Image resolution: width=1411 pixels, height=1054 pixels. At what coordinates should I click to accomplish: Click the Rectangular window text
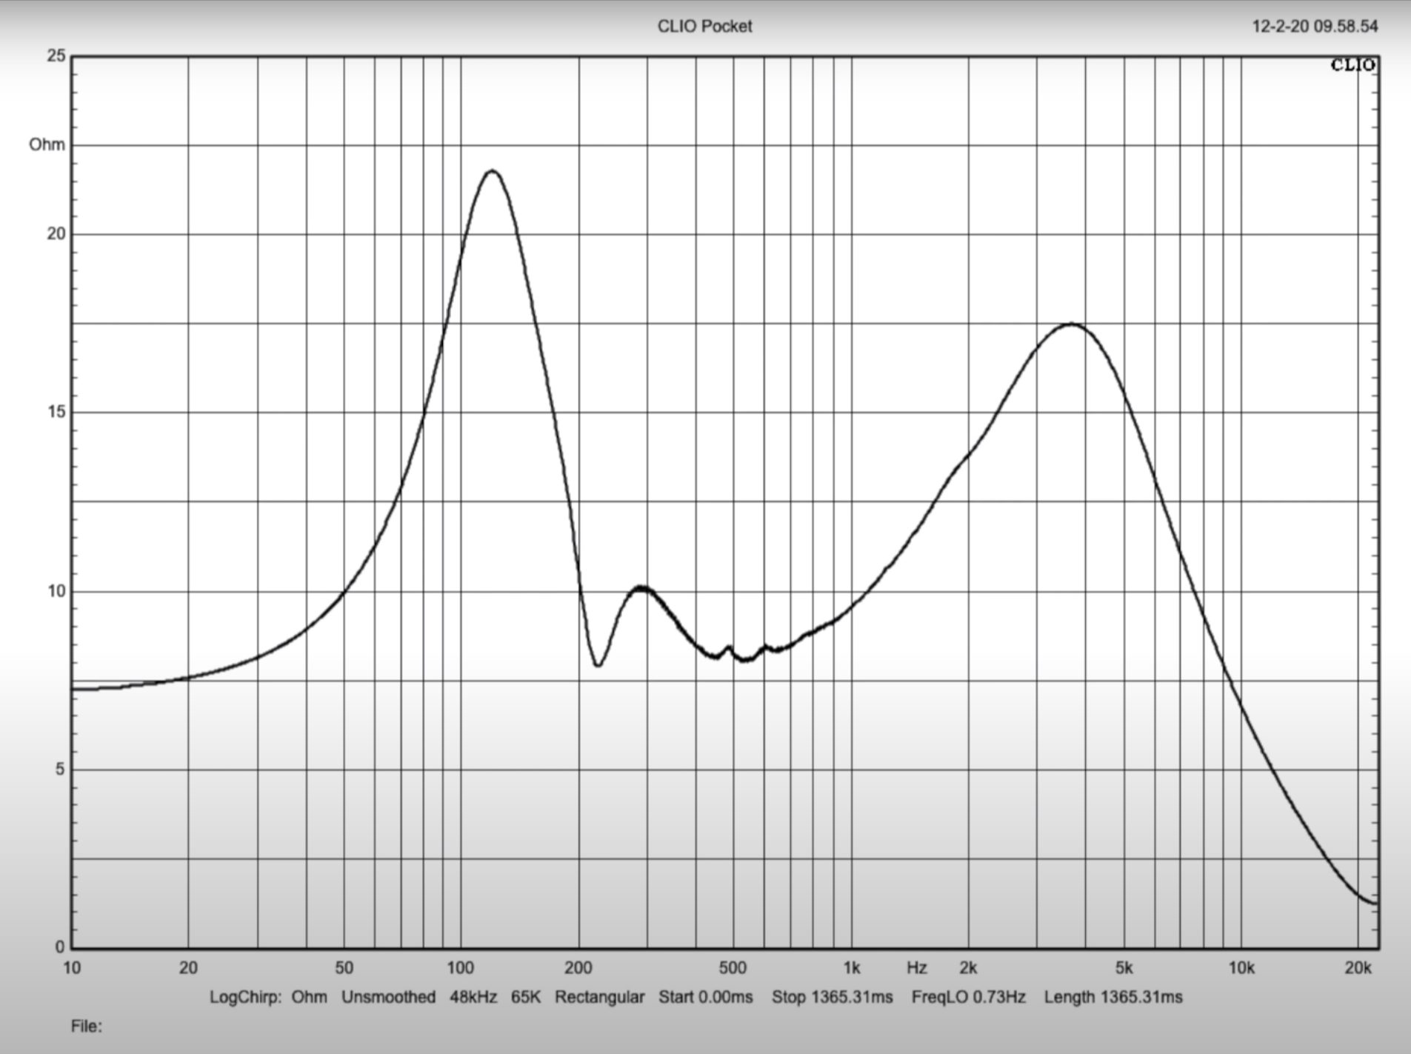599,997
